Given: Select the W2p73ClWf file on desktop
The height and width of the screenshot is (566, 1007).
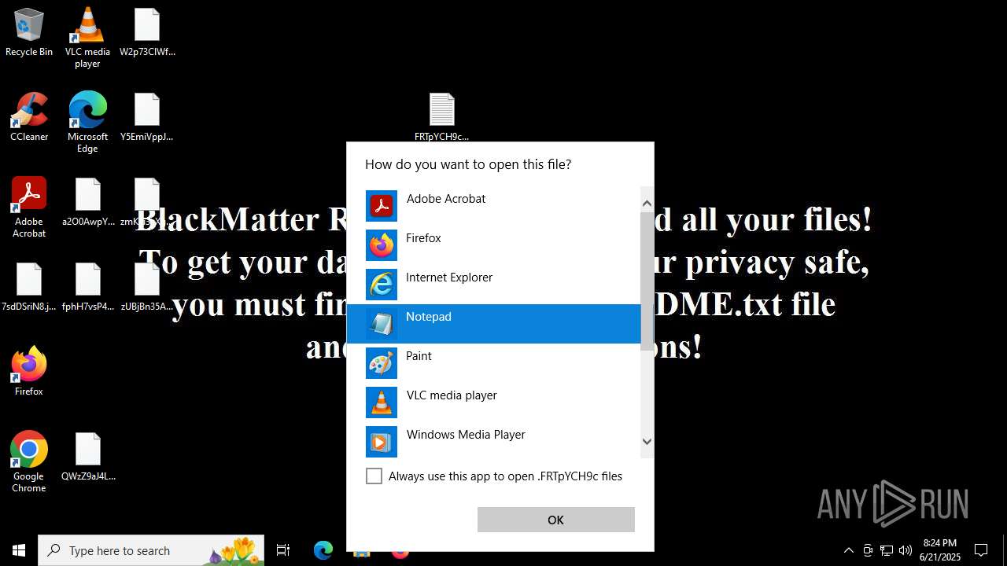Looking at the screenshot, I should click(147, 33).
